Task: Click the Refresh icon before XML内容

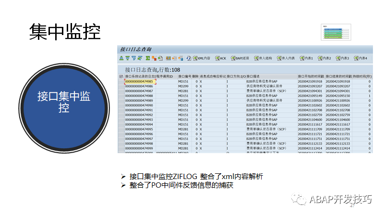Action: [189, 58]
